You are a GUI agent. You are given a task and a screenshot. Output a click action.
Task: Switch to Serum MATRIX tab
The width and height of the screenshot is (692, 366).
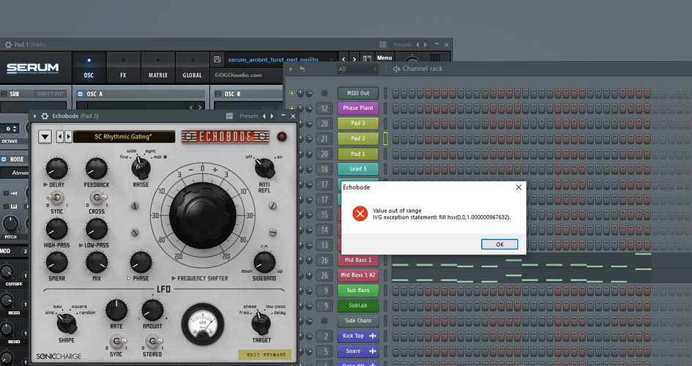pyautogui.click(x=158, y=67)
